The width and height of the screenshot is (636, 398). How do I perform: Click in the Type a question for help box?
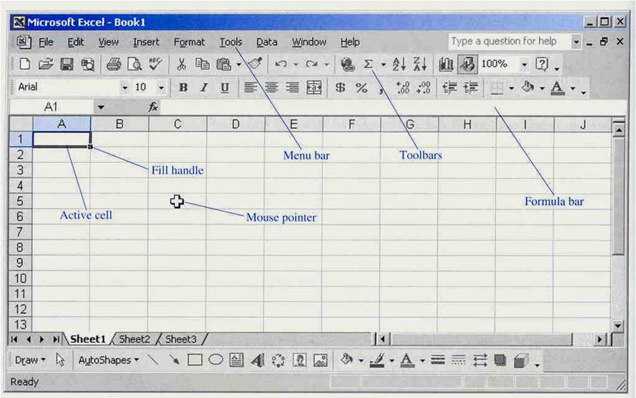coord(510,42)
